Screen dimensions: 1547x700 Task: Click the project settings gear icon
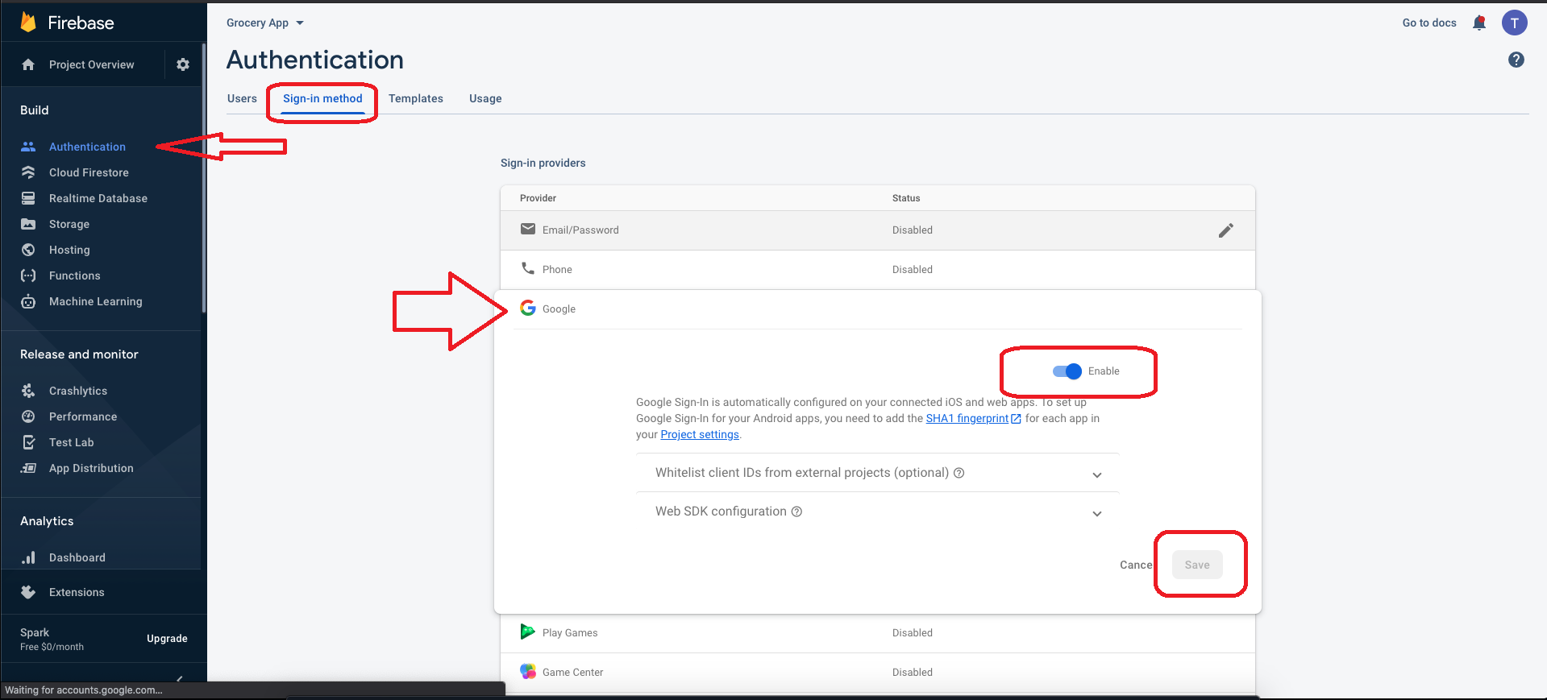tap(183, 64)
